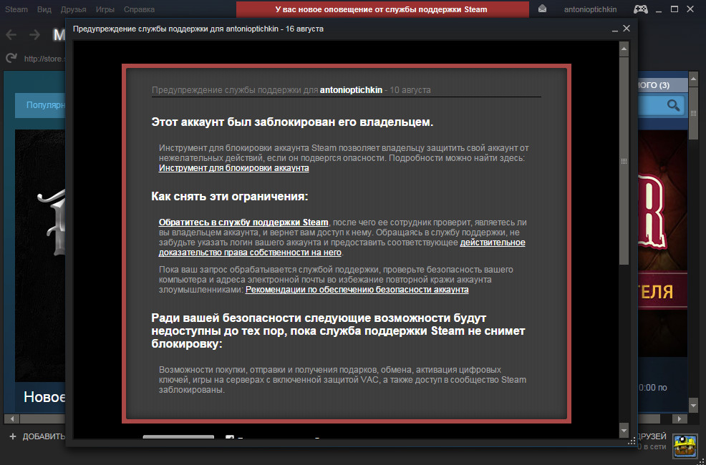
Task: Click the plus icon to add a game
Action: tap(13, 436)
